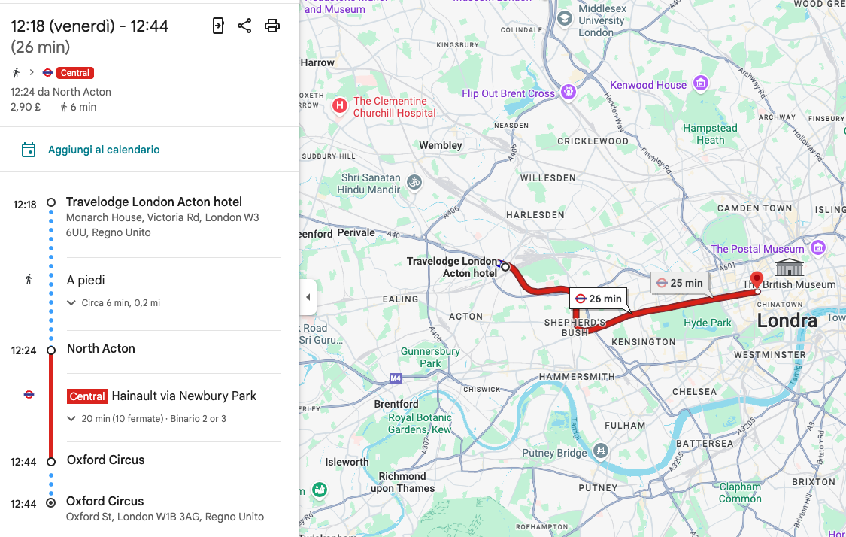Viewport: 846px width, 537px height.
Task: Expand the 10 fermate stops list
Action: click(71, 419)
